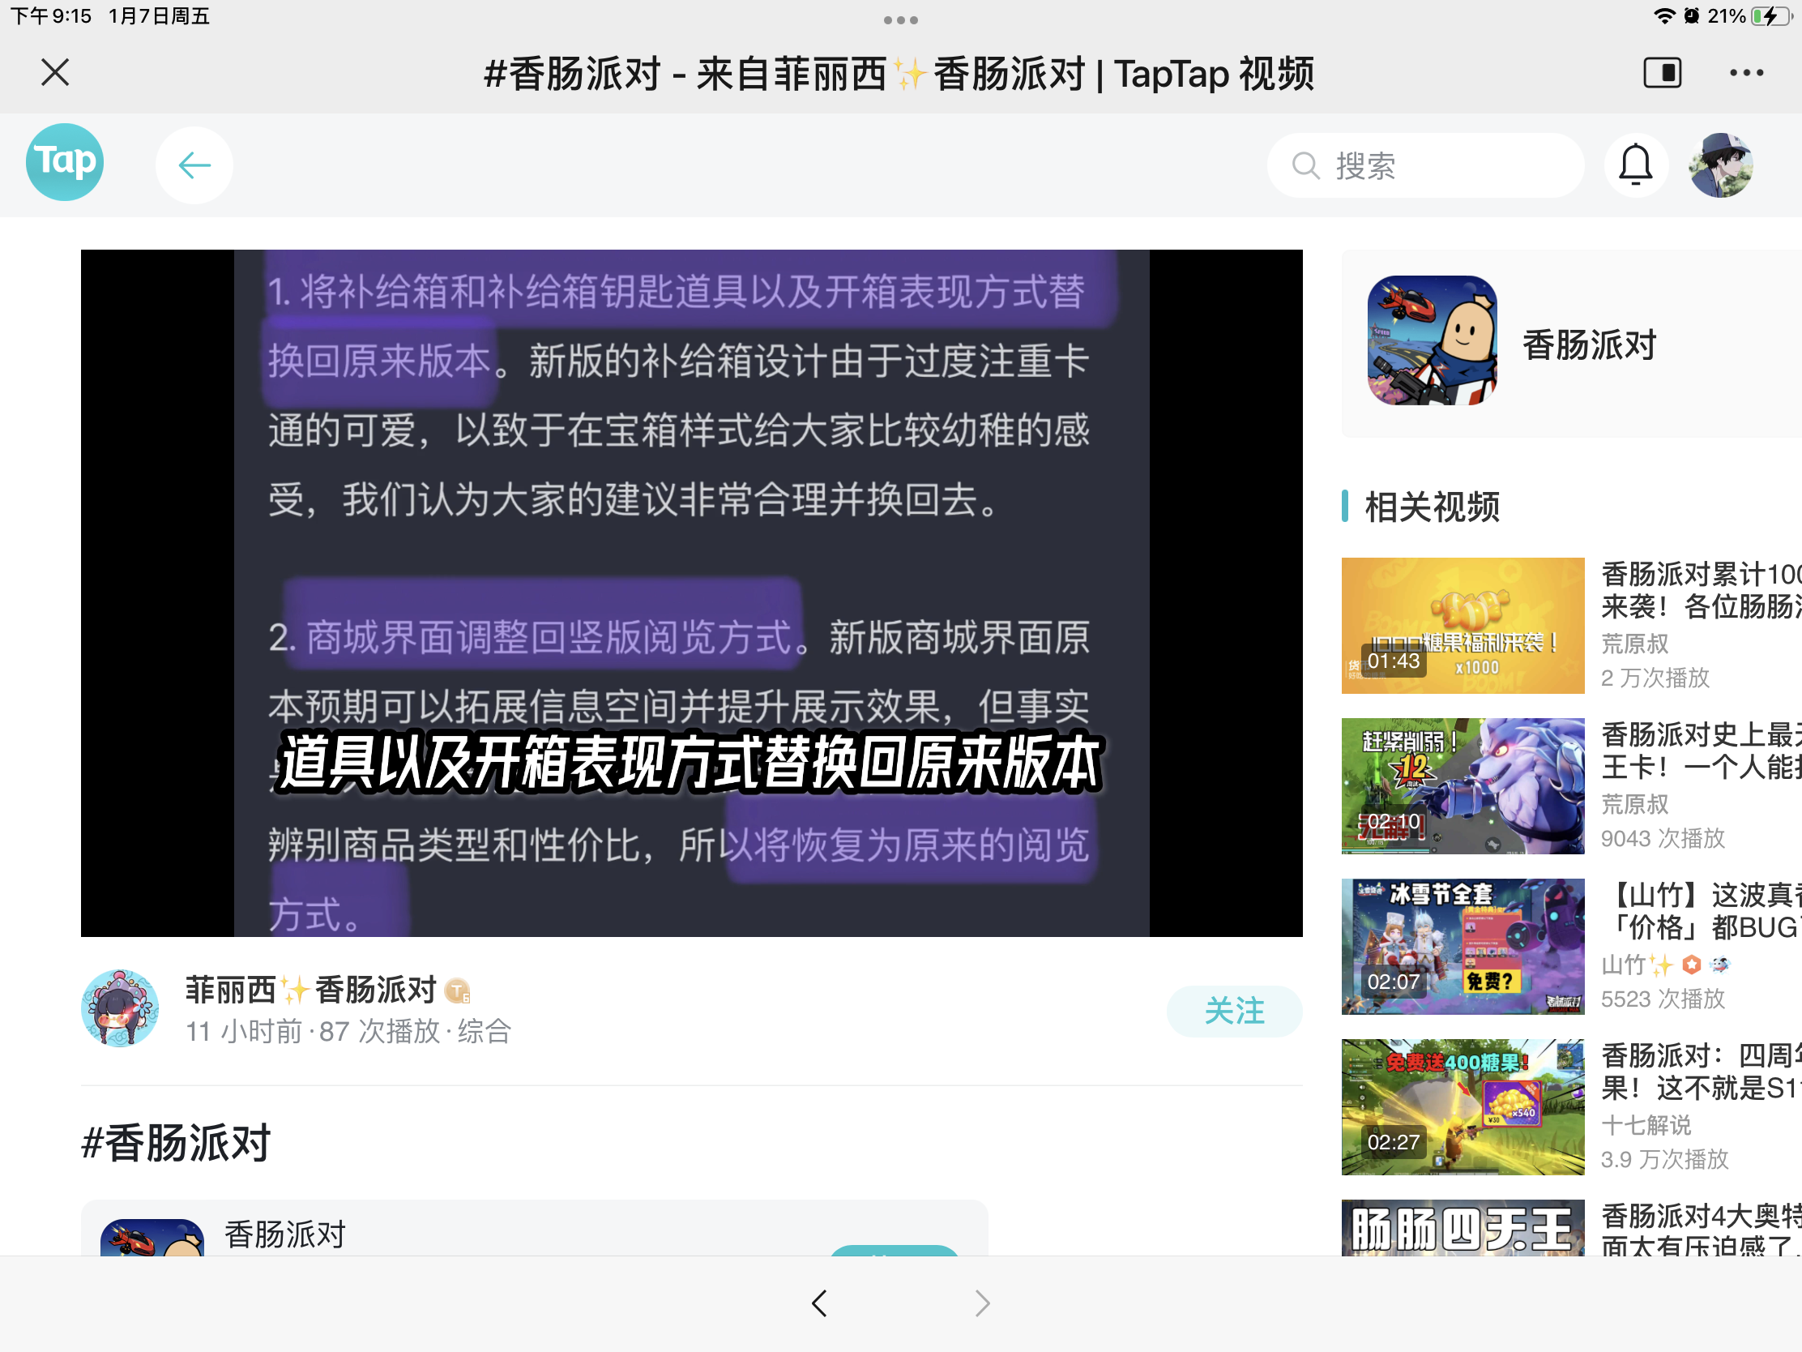Screen dimensions: 1802x1352
Task: Click the round back arrow button
Action: [194, 165]
